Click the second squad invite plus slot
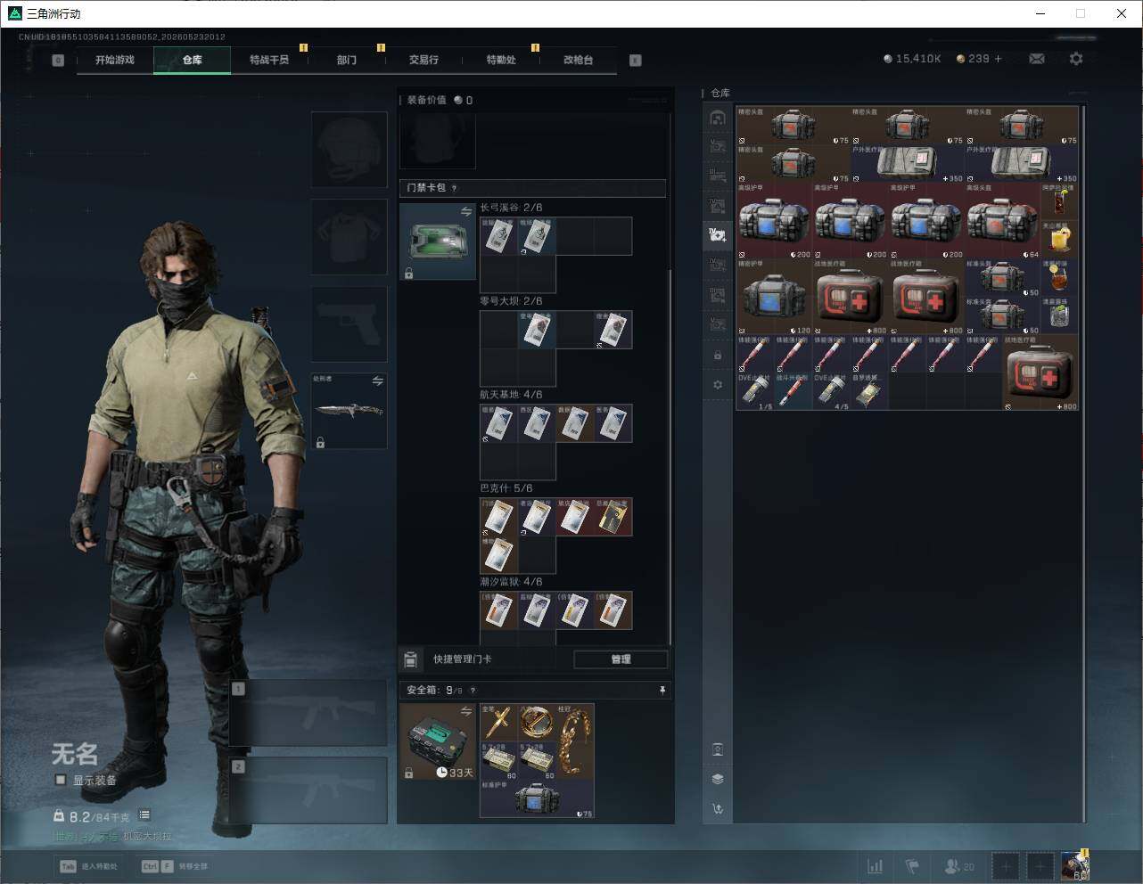Image resolution: width=1143 pixels, height=884 pixels. [x=1040, y=866]
